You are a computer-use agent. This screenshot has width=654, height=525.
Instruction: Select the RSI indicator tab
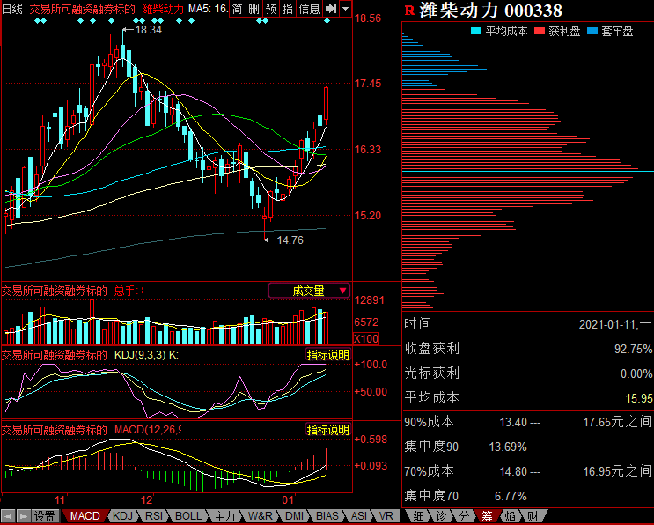[x=153, y=516]
